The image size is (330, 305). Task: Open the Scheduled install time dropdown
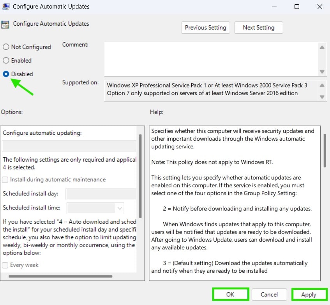(95, 208)
